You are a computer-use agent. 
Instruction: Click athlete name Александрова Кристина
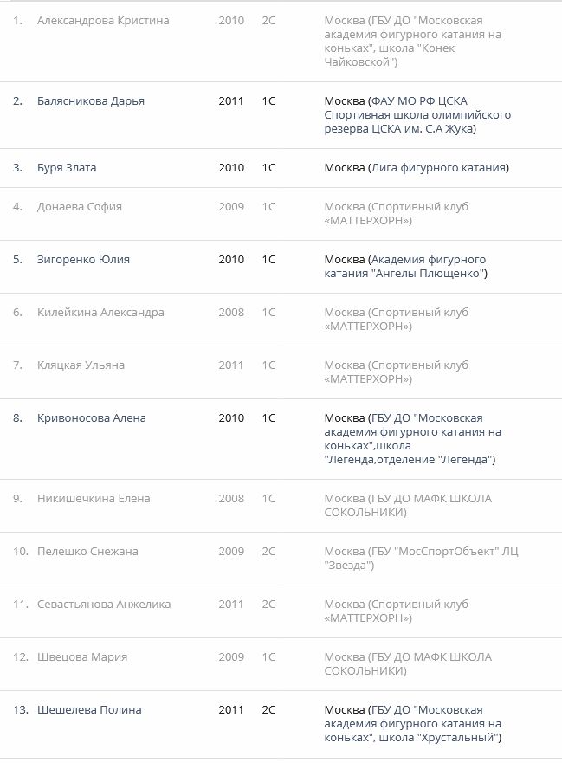tap(103, 21)
